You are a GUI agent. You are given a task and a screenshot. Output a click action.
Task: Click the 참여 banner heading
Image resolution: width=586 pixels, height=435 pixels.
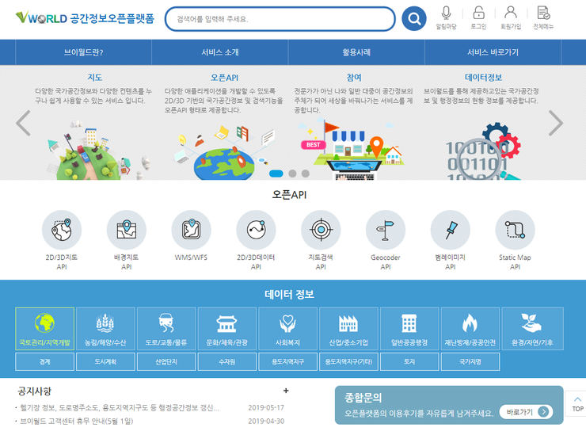354,78
